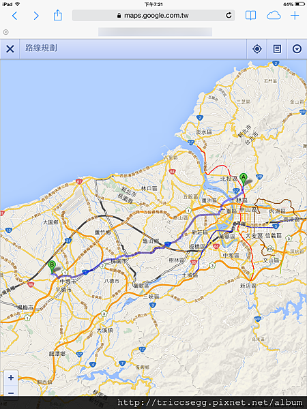Center map on my location
The image size is (307, 409).
(x=257, y=49)
